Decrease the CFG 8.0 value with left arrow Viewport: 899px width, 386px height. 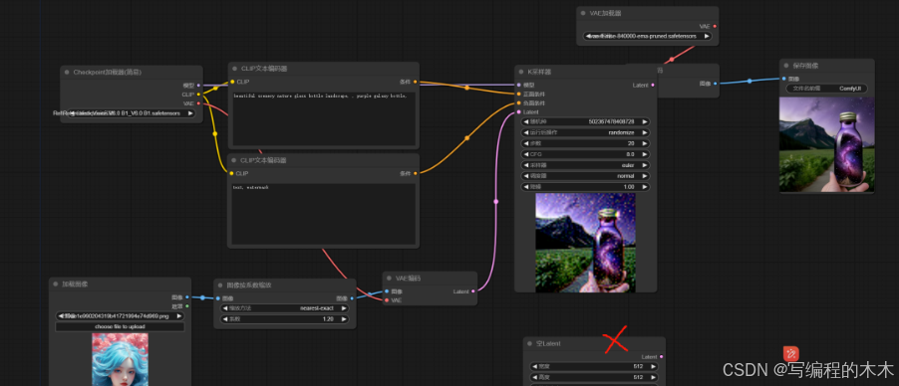click(x=526, y=154)
